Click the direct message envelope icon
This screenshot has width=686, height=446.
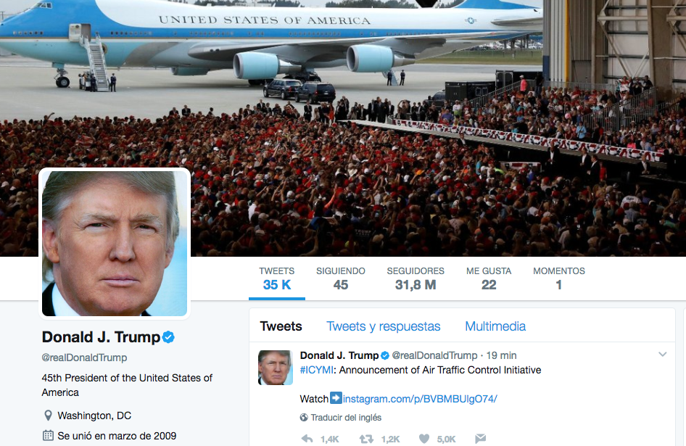point(480,438)
